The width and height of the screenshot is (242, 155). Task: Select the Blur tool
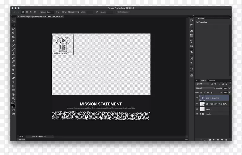(13, 70)
